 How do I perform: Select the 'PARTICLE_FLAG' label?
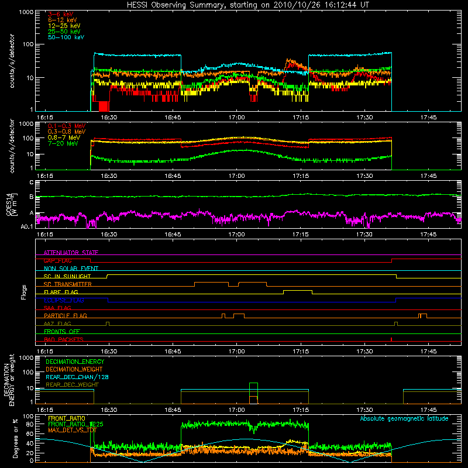click(x=66, y=315)
